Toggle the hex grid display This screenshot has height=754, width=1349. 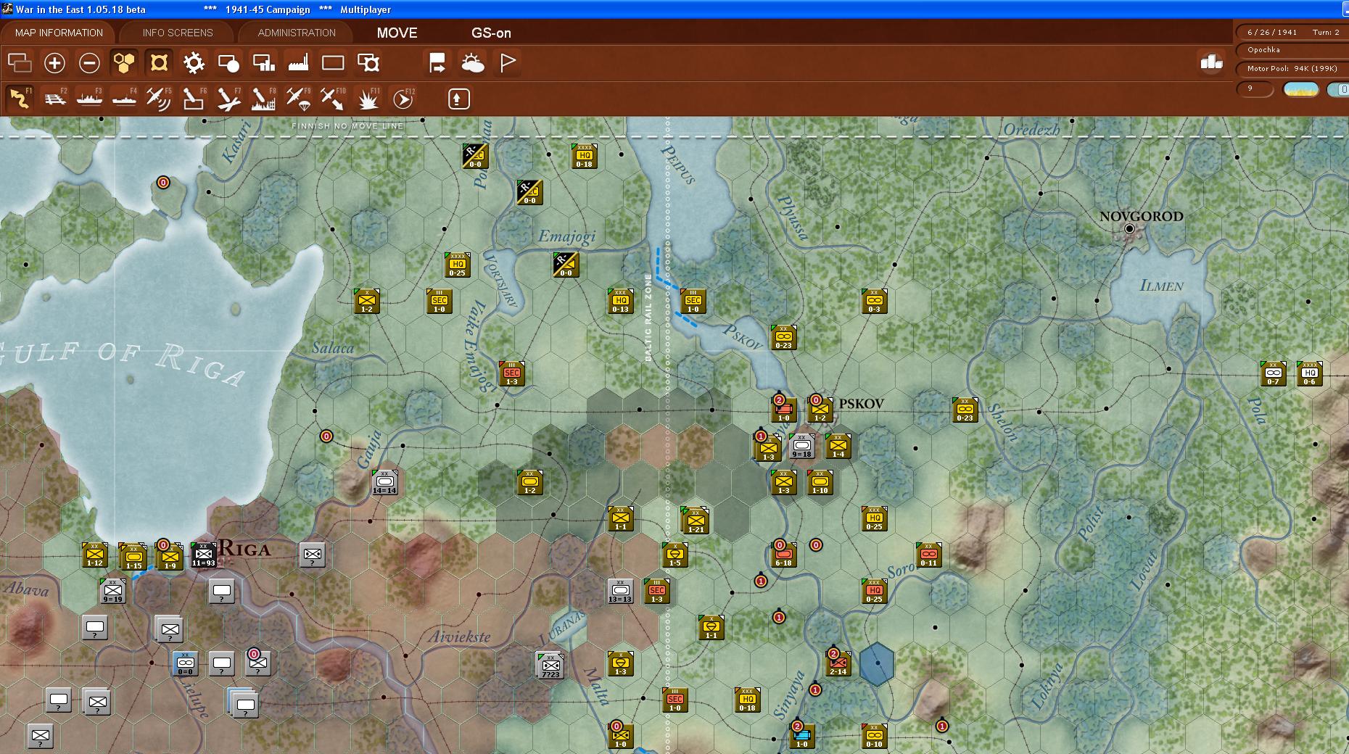coord(124,63)
